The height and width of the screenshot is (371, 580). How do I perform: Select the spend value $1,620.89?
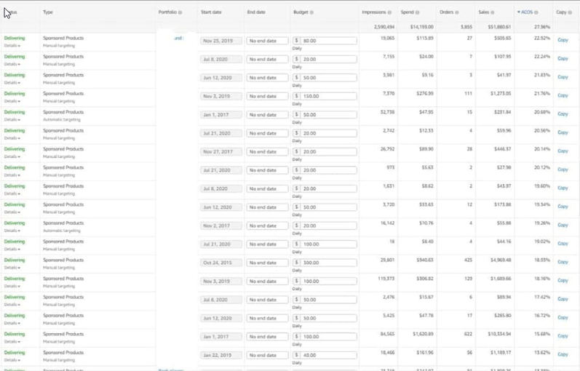(423, 334)
